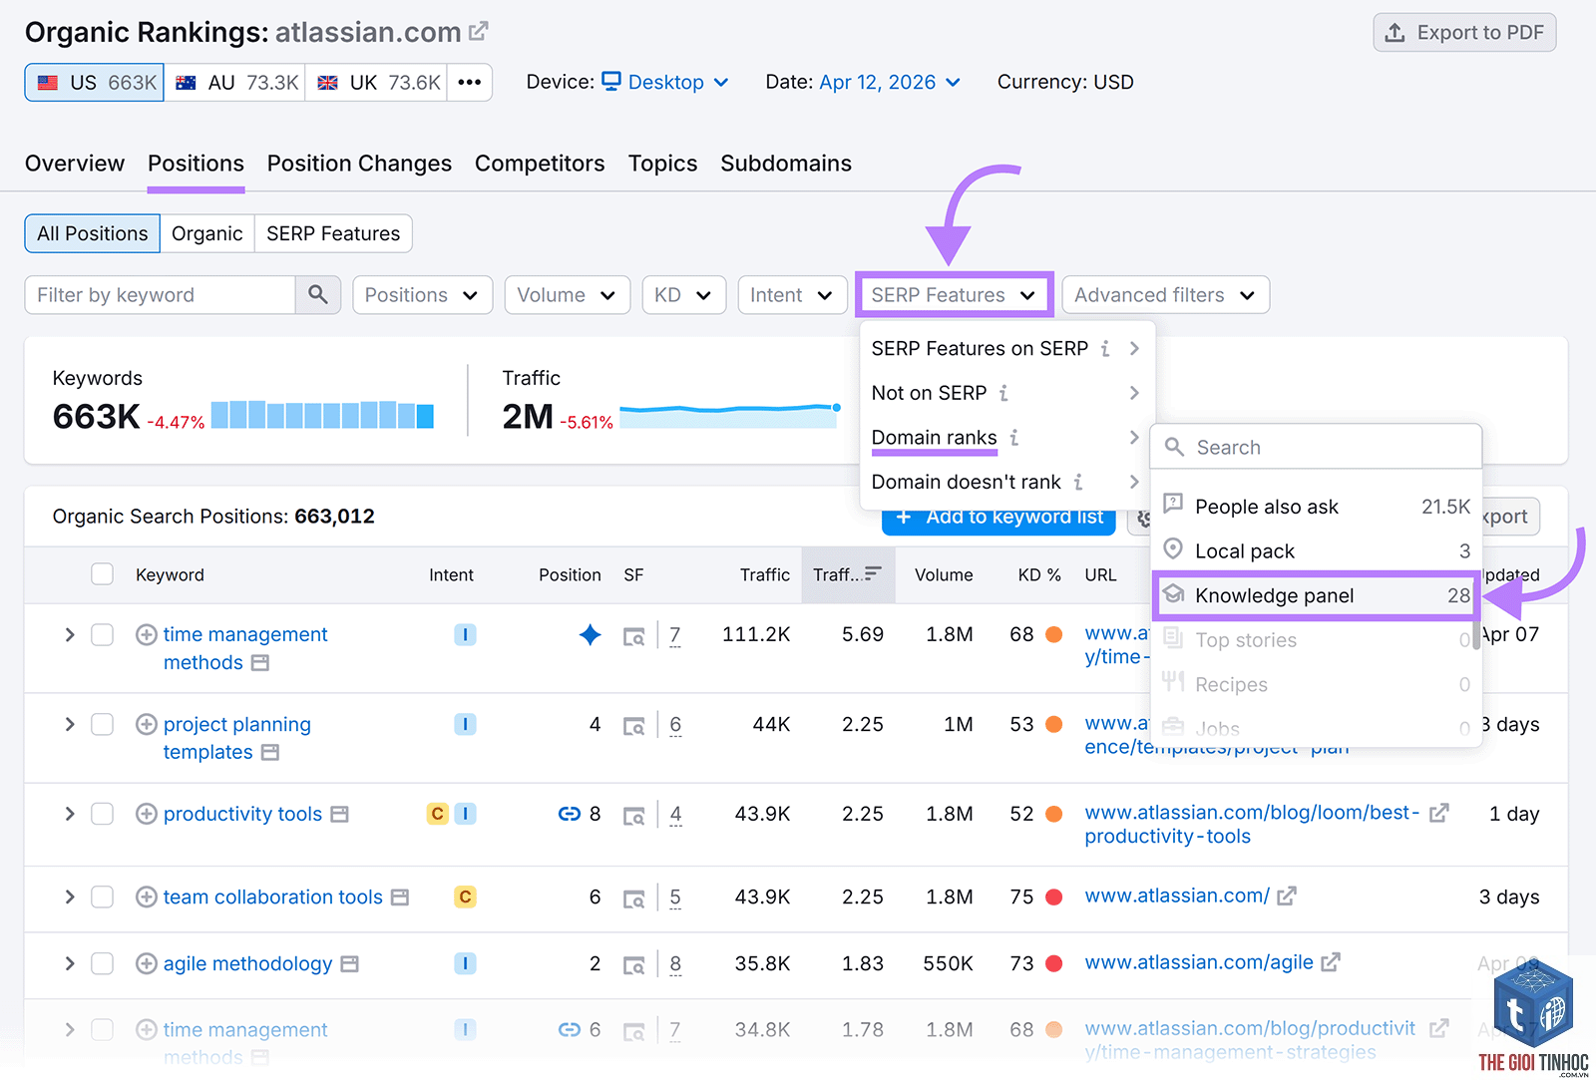Open the team collaboration tools keyword link
The width and height of the screenshot is (1596, 1080).
pos(272,897)
